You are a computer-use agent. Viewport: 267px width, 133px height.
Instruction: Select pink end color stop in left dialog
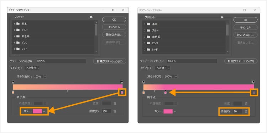pos(122,92)
